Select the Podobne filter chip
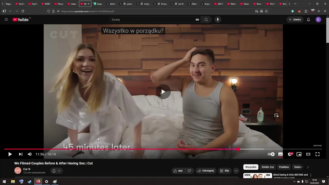The width and height of the screenshot is (329, 185). point(284,167)
